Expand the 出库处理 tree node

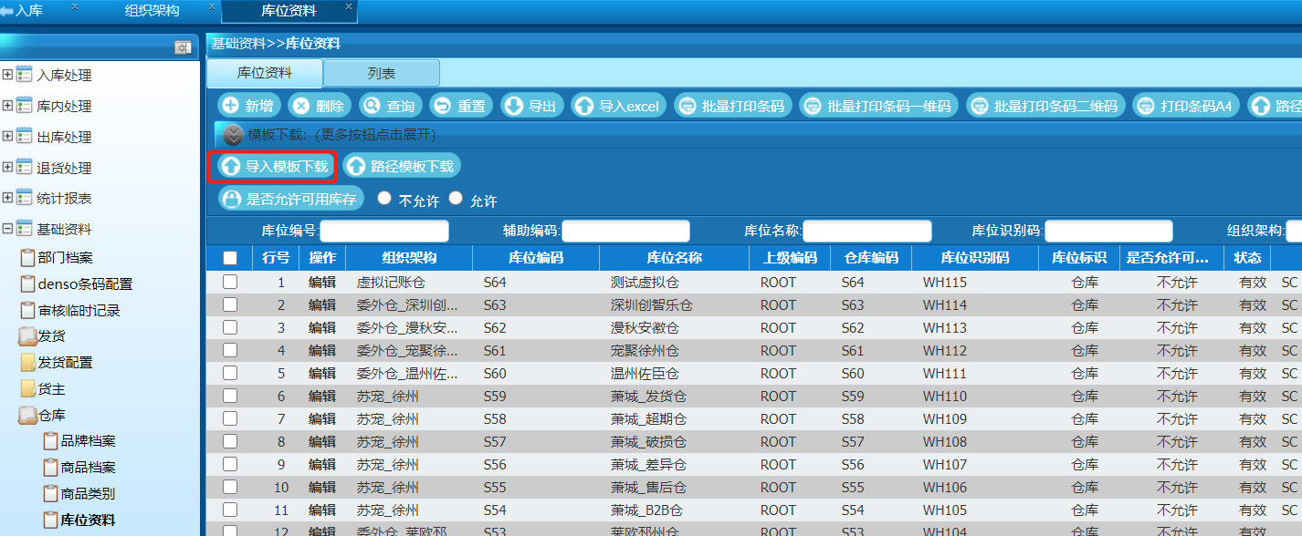7,137
